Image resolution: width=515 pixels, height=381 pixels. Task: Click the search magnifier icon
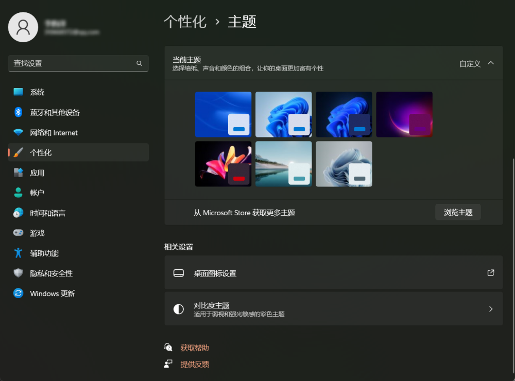pos(139,63)
